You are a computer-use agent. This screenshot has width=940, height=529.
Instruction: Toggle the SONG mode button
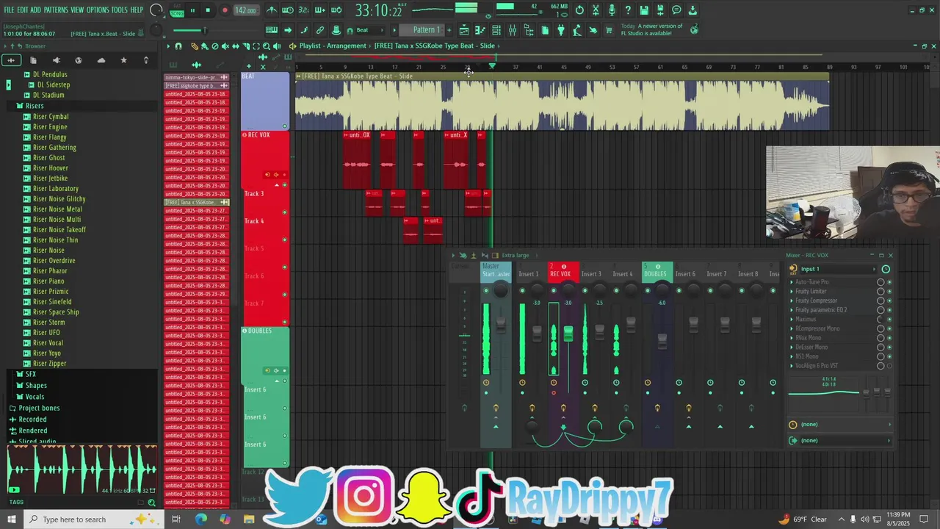(177, 13)
